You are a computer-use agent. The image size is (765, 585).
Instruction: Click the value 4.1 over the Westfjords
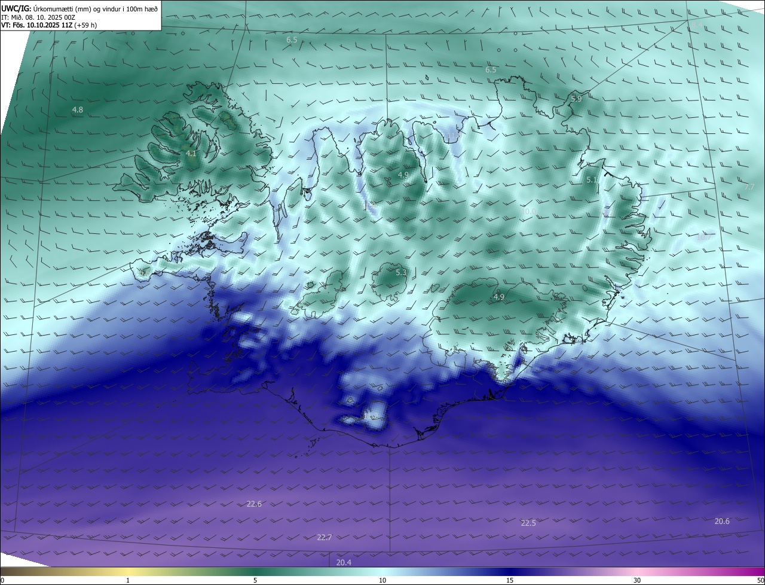pyautogui.click(x=191, y=154)
